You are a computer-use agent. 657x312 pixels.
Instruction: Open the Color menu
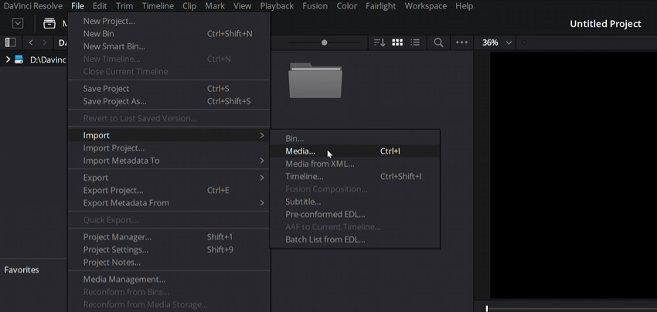pyautogui.click(x=347, y=6)
